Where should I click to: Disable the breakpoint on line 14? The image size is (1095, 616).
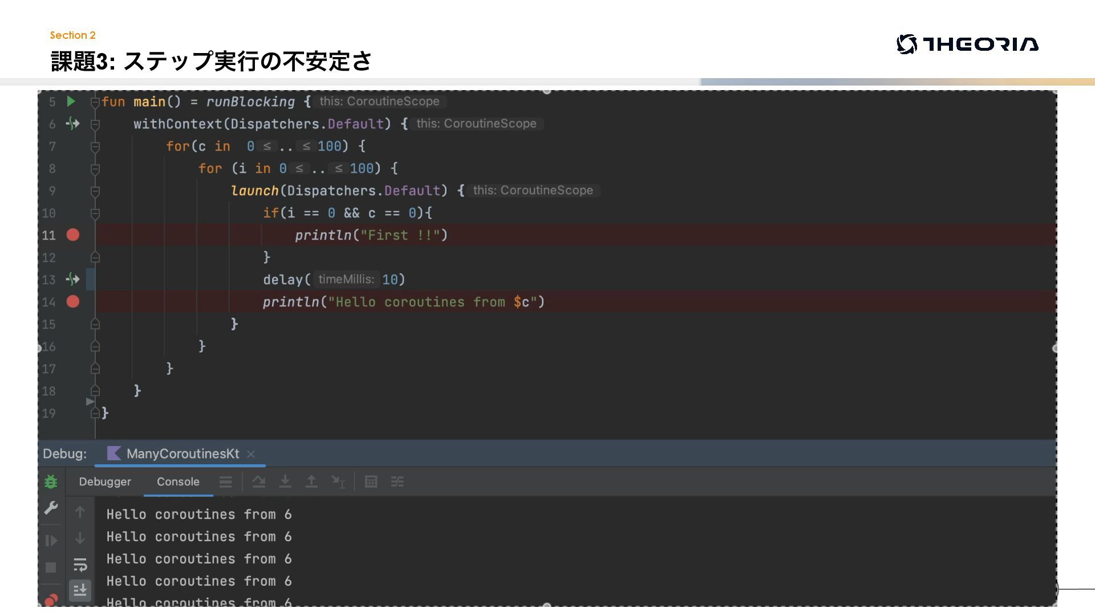[x=73, y=302]
